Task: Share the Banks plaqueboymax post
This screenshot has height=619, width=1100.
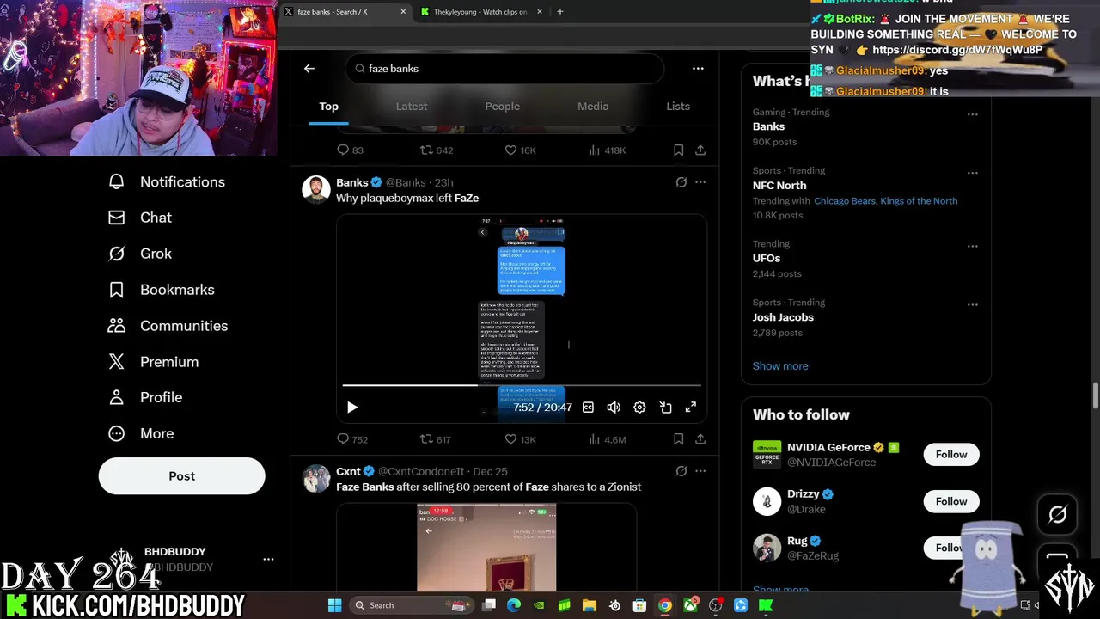Action: pyautogui.click(x=700, y=439)
